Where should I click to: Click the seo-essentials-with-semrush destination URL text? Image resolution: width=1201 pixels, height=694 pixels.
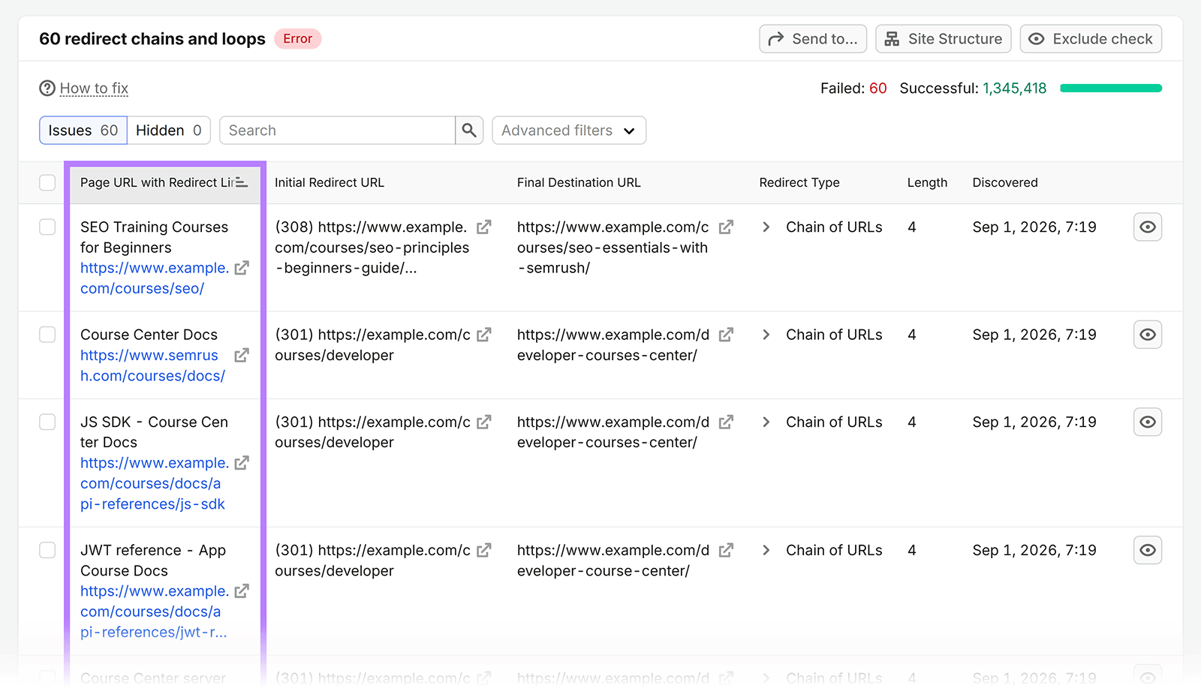coord(613,248)
